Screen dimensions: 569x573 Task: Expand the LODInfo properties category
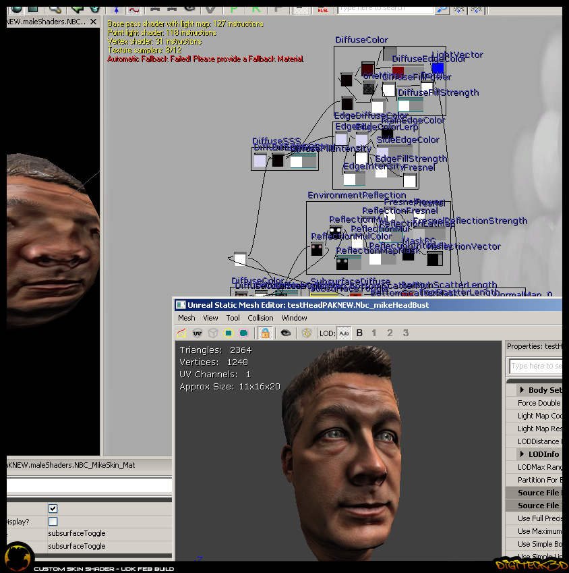tap(522, 454)
